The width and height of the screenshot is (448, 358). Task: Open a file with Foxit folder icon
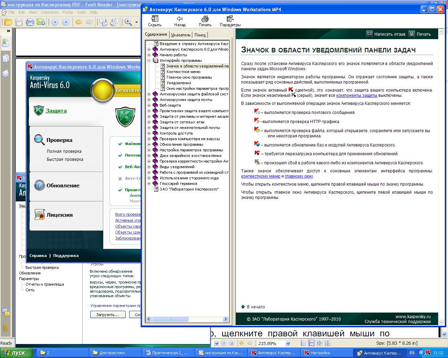(8, 22)
